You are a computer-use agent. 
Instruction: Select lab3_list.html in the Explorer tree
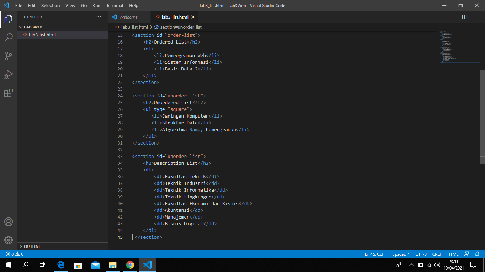click(x=62, y=35)
